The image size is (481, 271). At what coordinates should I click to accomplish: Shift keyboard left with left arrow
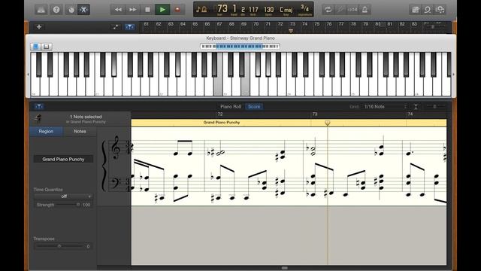coord(29,75)
